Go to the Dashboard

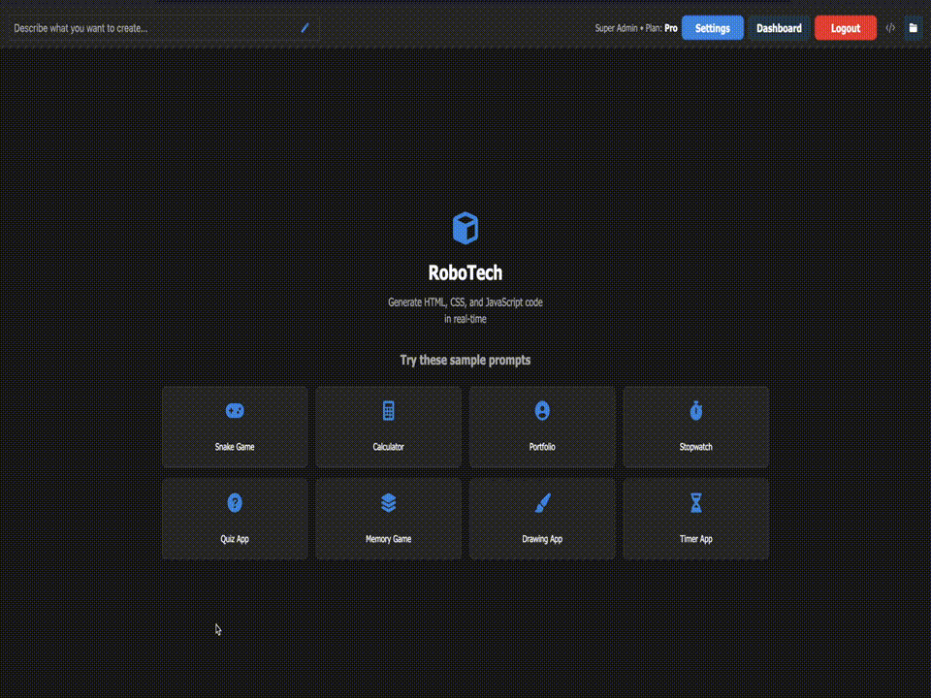779,28
